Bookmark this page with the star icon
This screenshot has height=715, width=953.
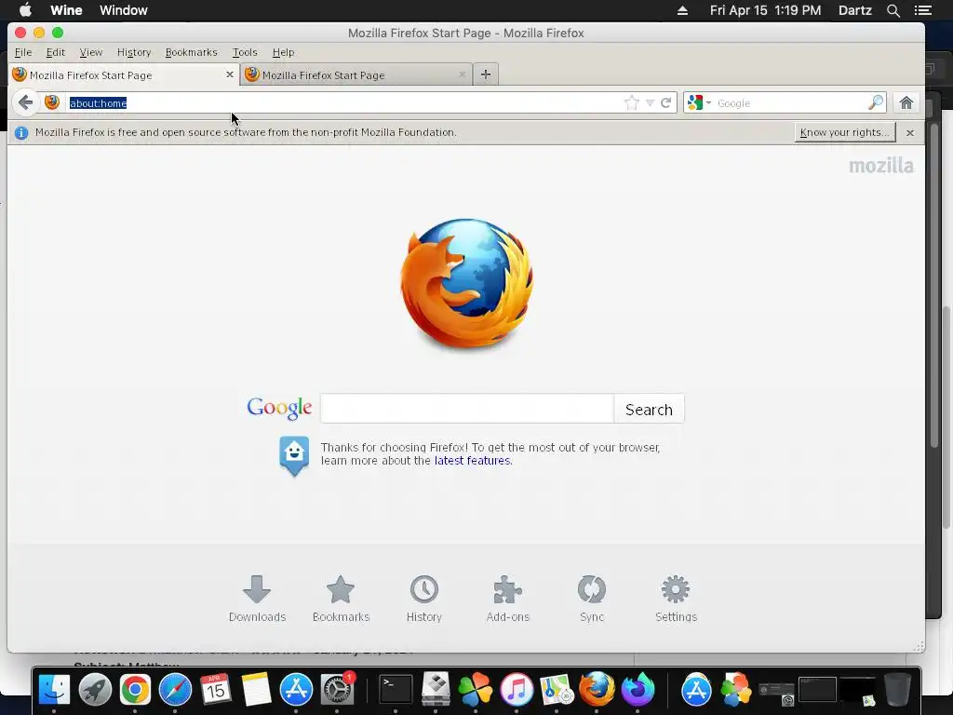tap(632, 102)
